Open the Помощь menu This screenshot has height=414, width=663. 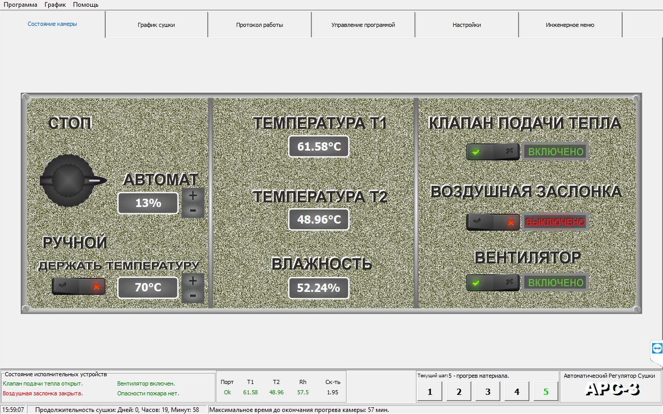[85, 5]
